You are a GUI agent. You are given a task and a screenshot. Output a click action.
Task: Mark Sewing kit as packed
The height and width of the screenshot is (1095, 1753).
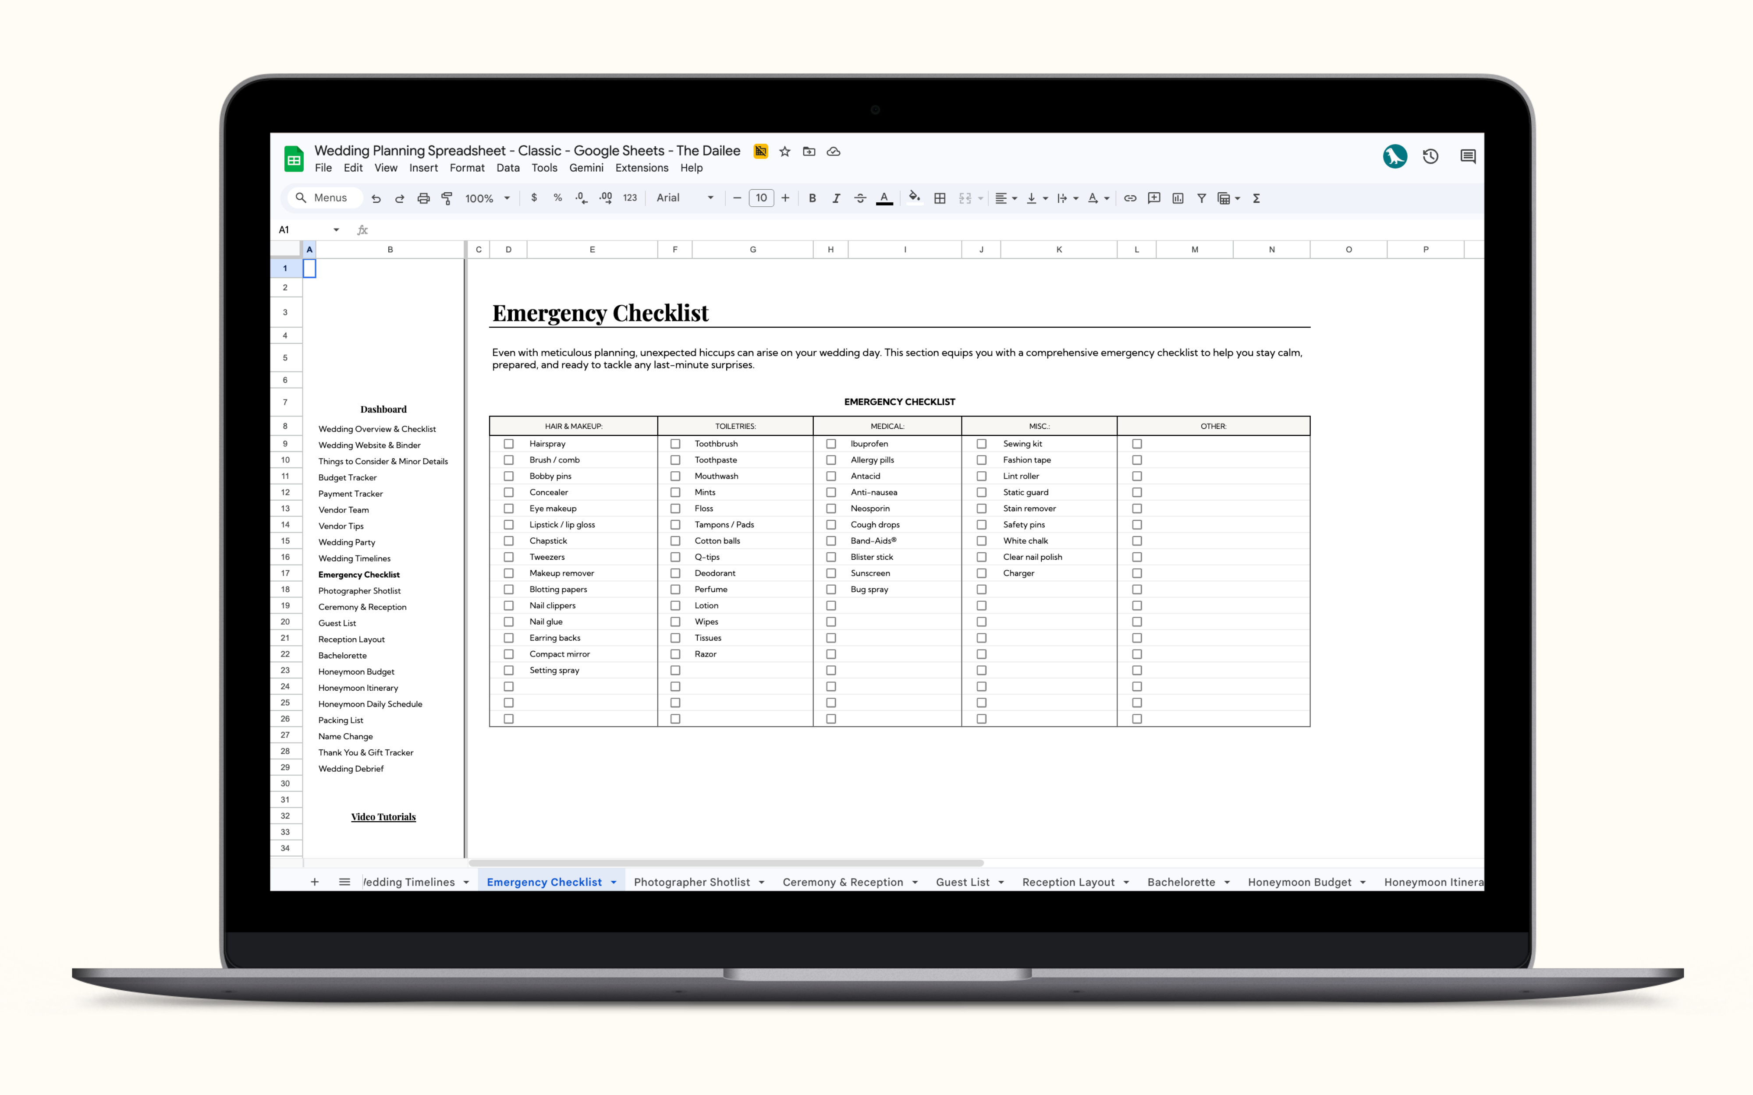pos(982,444)
